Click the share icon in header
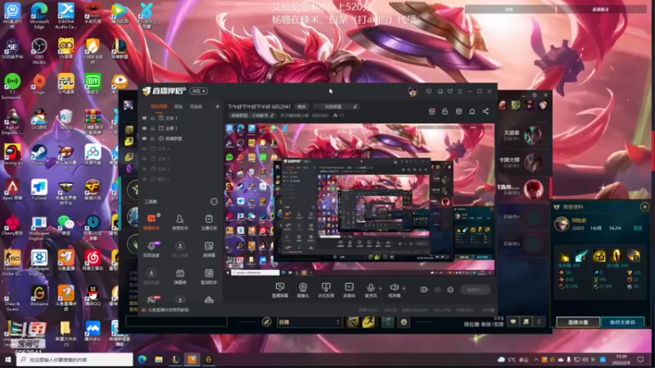This screenshot has width=655, height=368. click(486, 111)
